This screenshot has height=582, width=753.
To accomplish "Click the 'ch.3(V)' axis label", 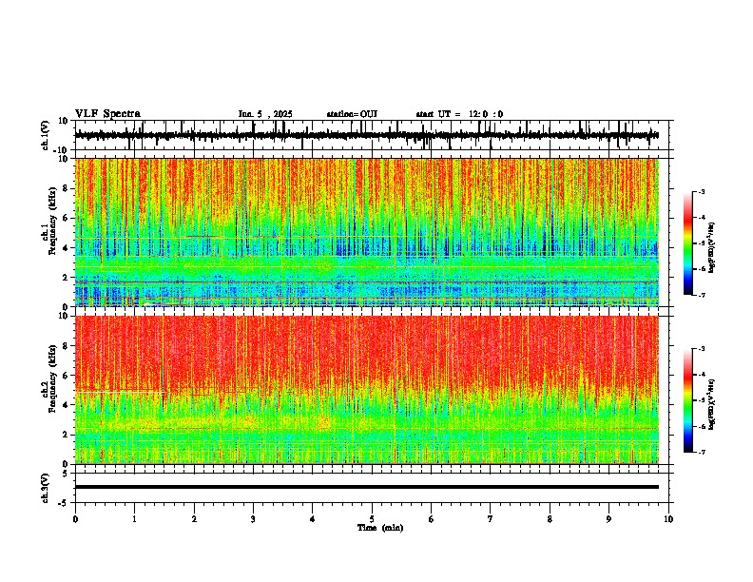I will [x=46, y=488].
